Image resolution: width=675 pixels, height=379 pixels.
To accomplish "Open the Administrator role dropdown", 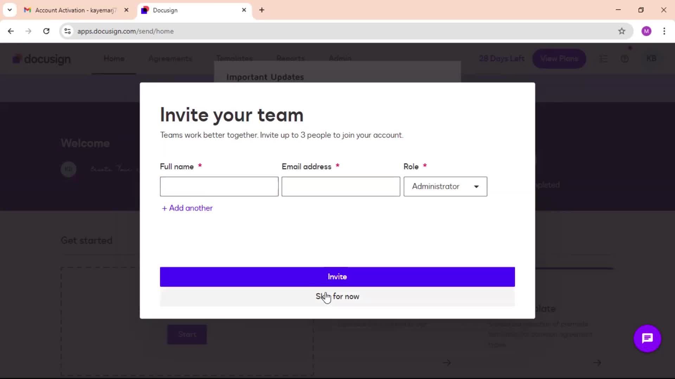I will (x=445, y=186).
